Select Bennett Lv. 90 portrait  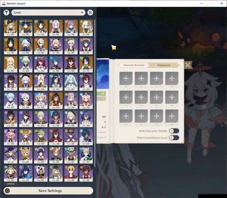[x=71, y=46]
